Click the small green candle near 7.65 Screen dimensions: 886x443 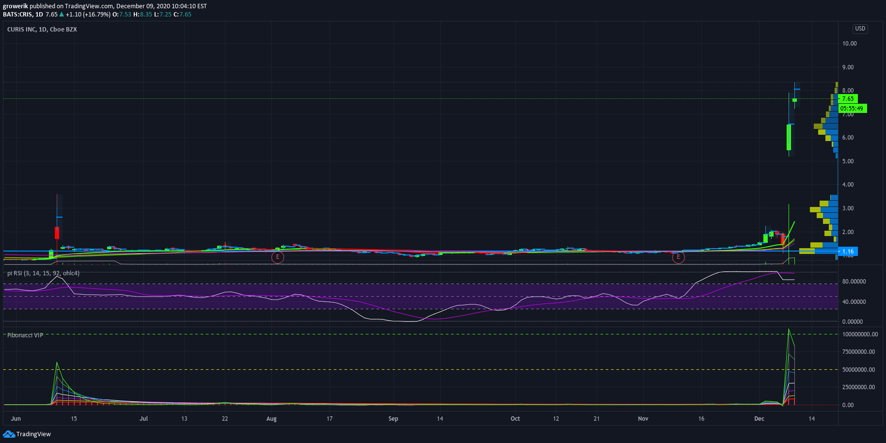click(794, 100)
